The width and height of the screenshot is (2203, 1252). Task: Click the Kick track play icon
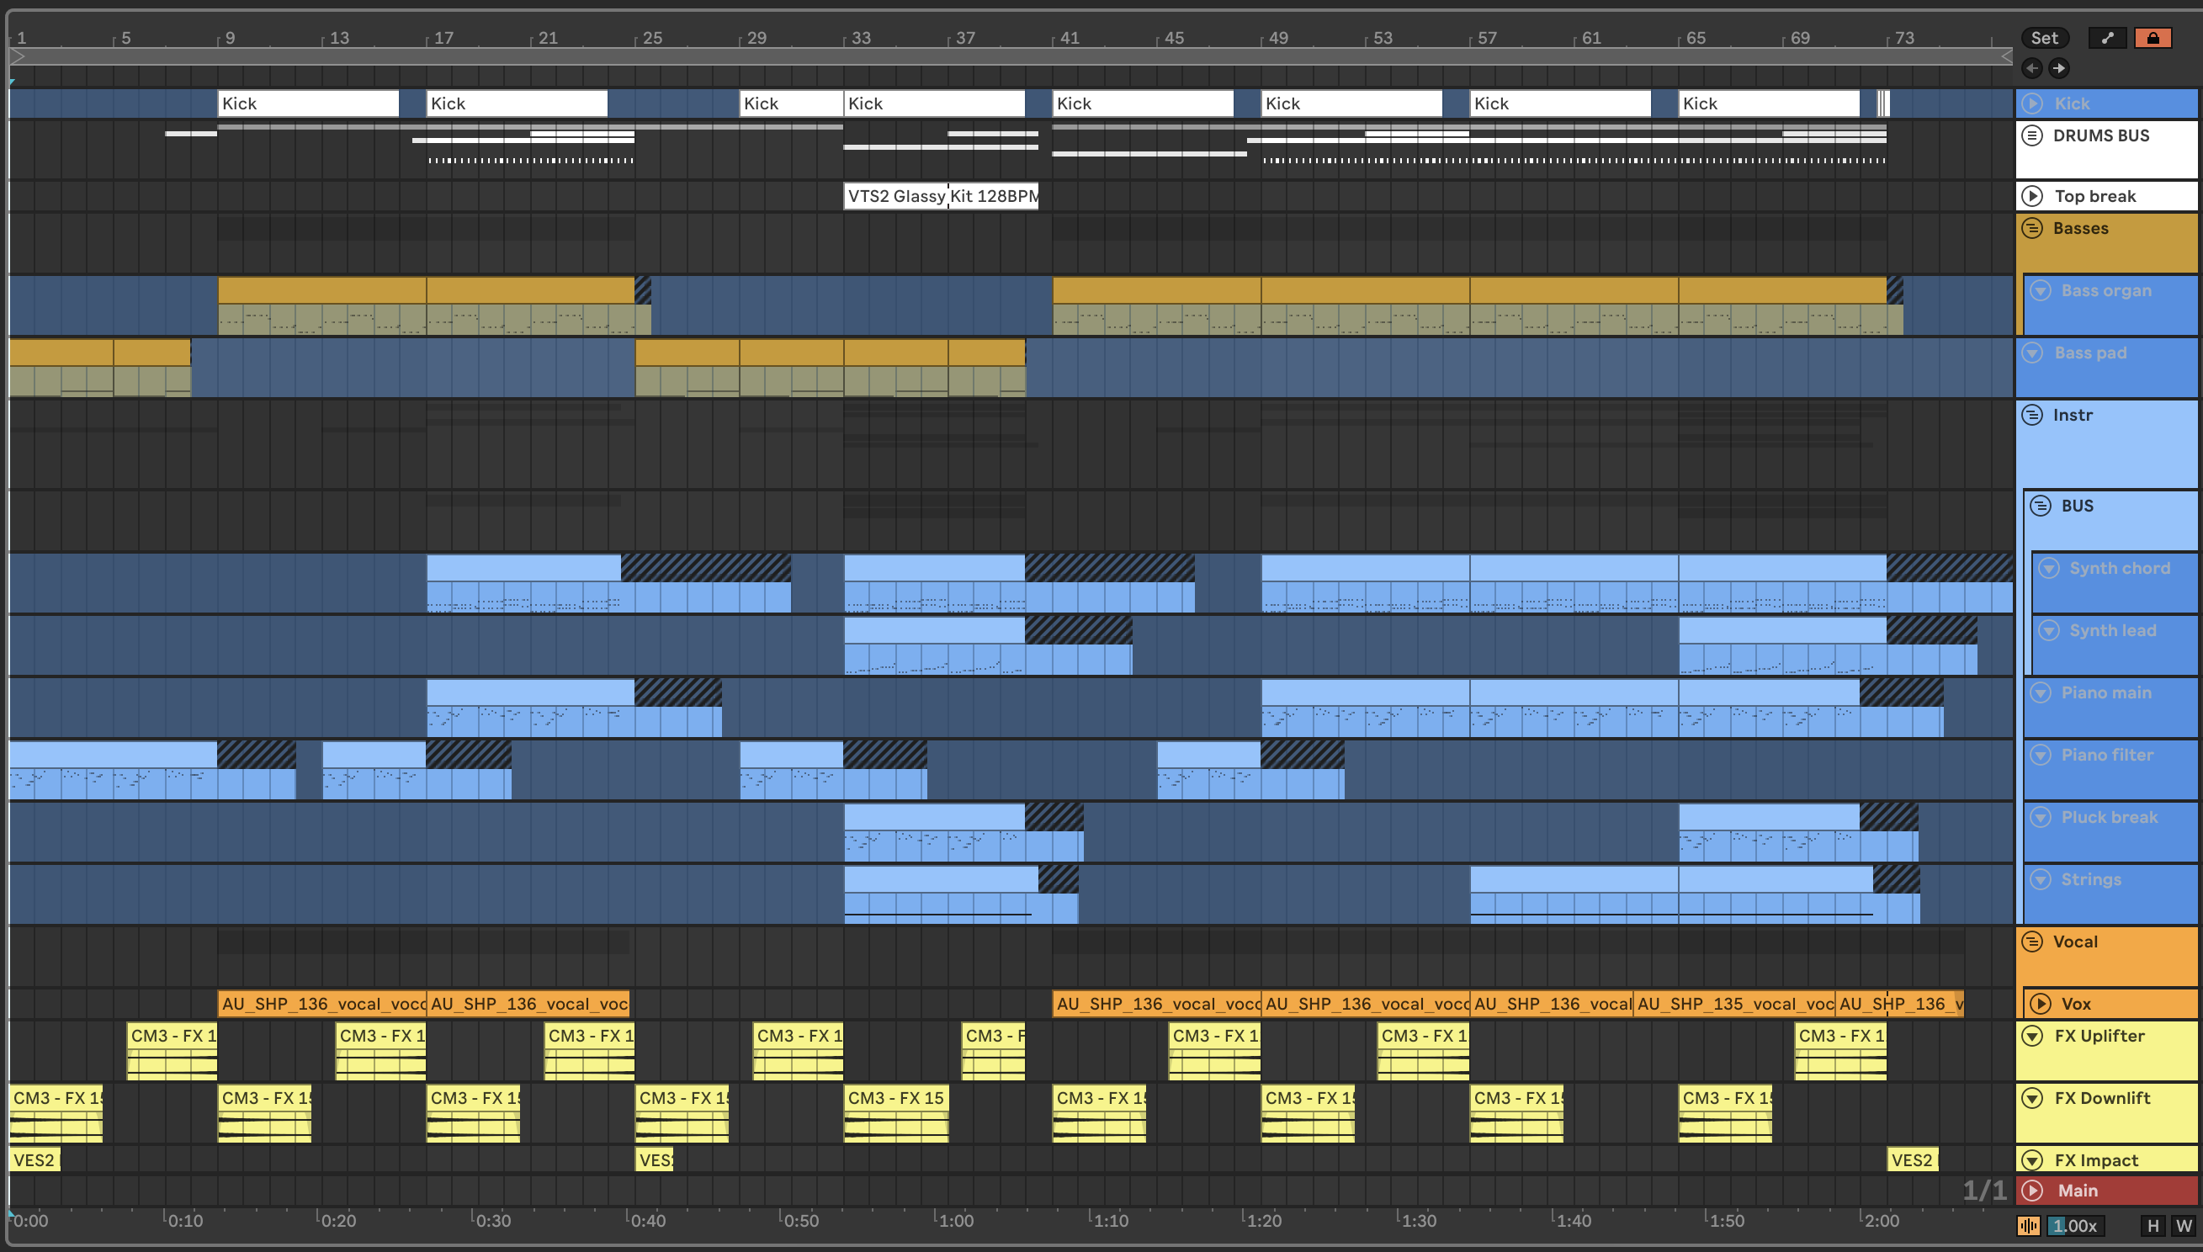[2032, 103]
